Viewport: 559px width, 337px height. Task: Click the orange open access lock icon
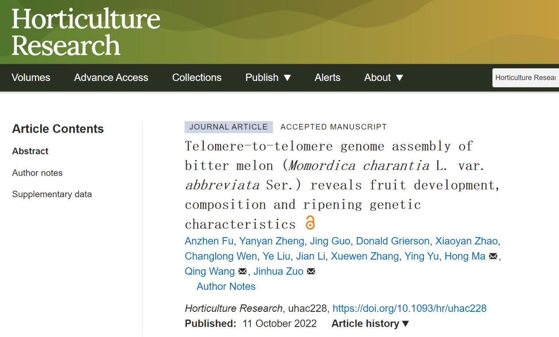pyautogui.click(x=310, y=222)
